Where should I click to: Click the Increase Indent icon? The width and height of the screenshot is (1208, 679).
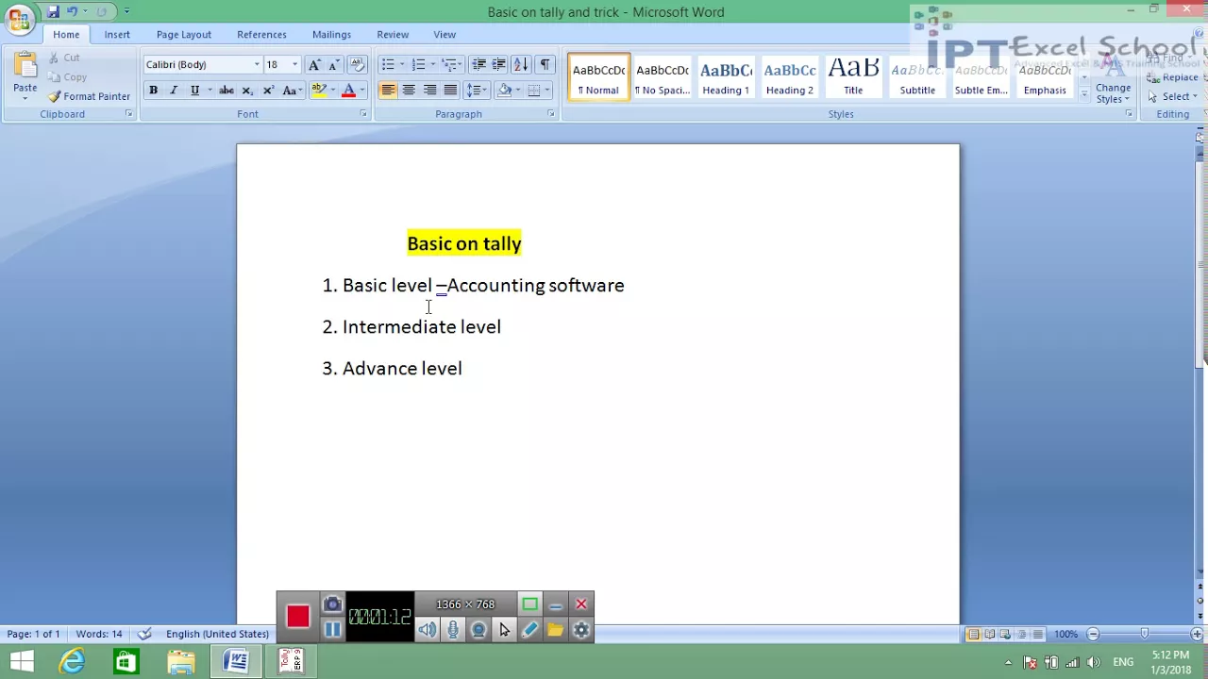coord(498,65)
